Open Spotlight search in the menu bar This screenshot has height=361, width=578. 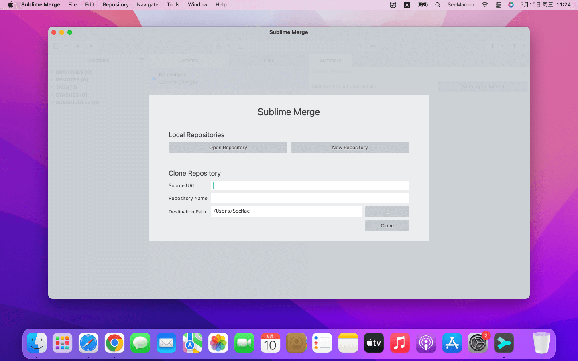point(438,5)
